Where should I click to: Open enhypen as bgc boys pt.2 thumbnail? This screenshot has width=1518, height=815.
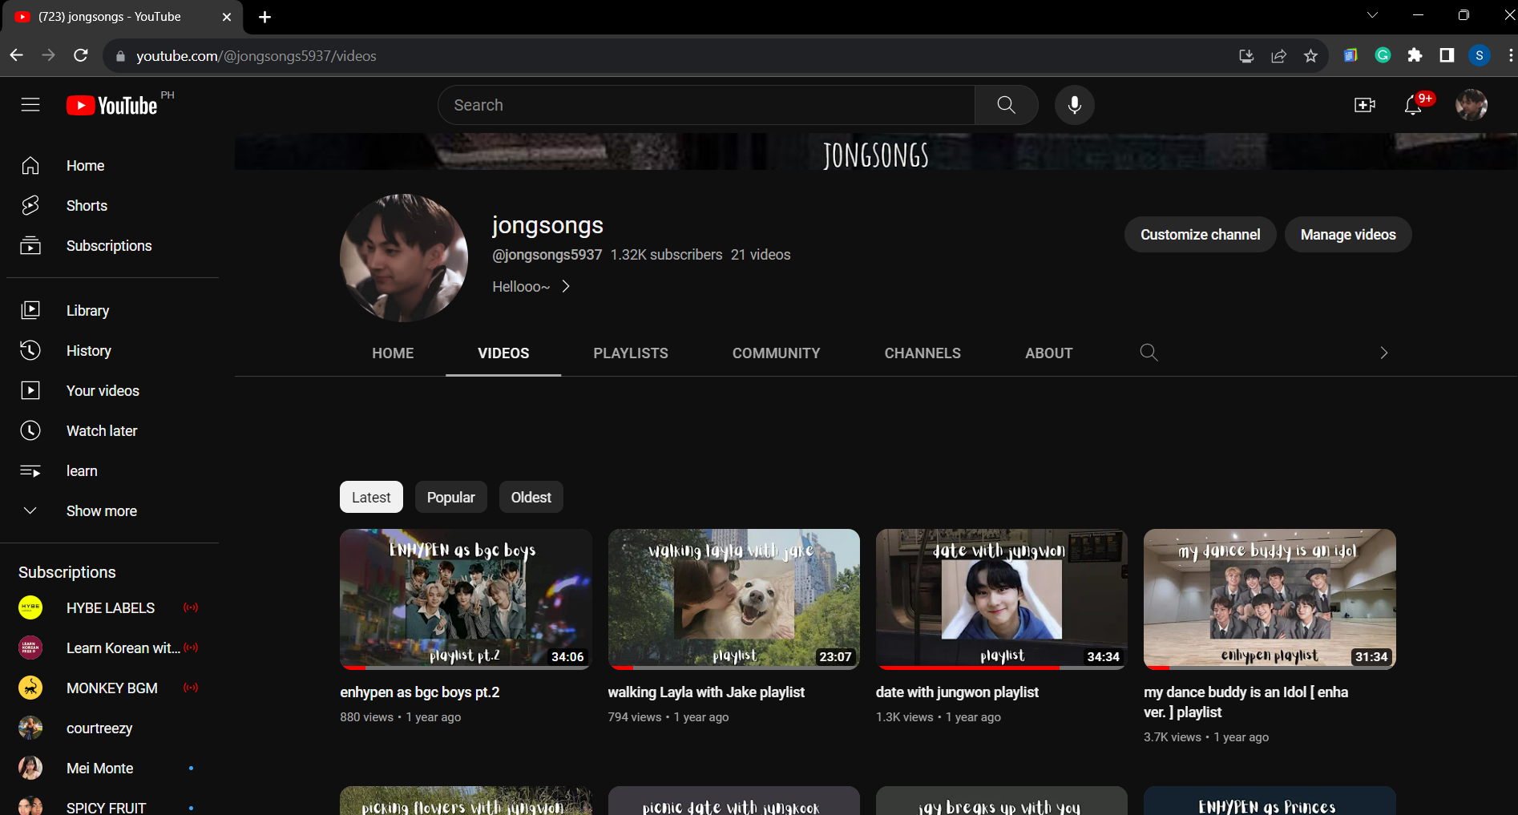tap(466, 599)
